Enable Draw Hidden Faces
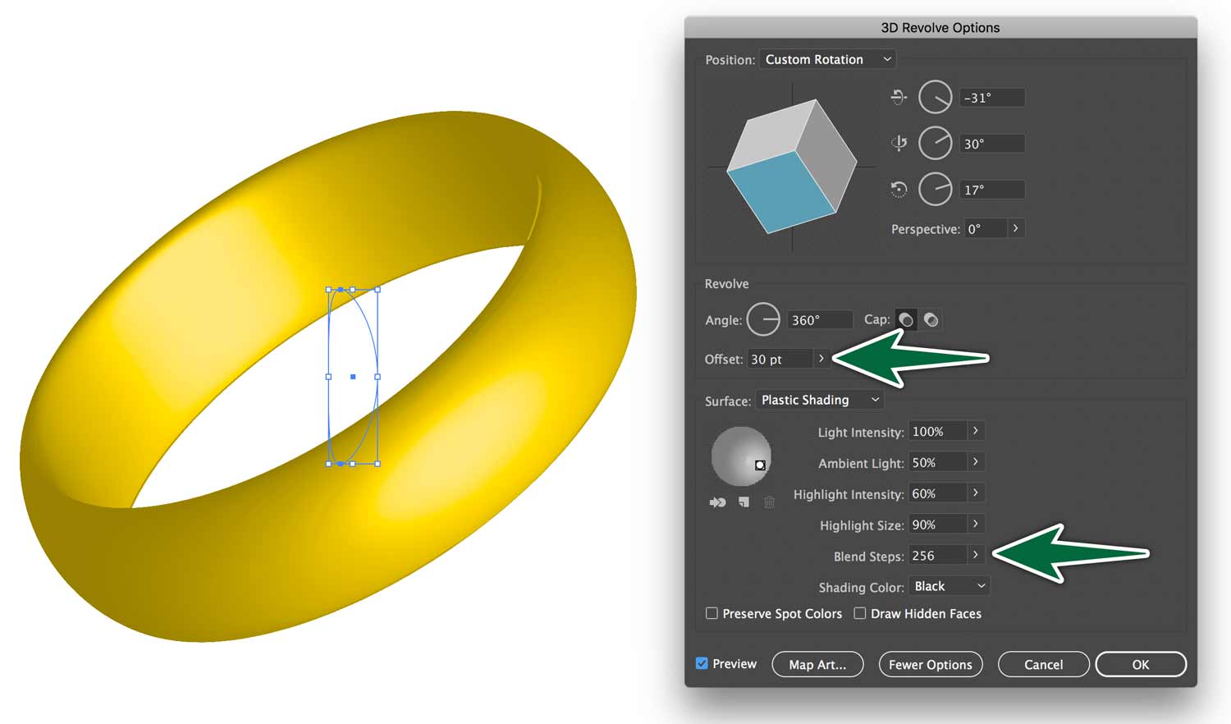 [859, 613]
